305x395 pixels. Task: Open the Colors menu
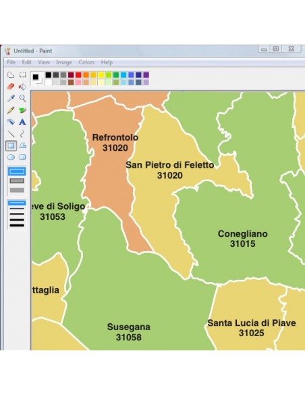coord(86,62)
